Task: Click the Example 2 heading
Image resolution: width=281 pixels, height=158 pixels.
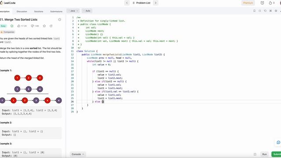Action: pyautogui.click(x=6, y=123)
